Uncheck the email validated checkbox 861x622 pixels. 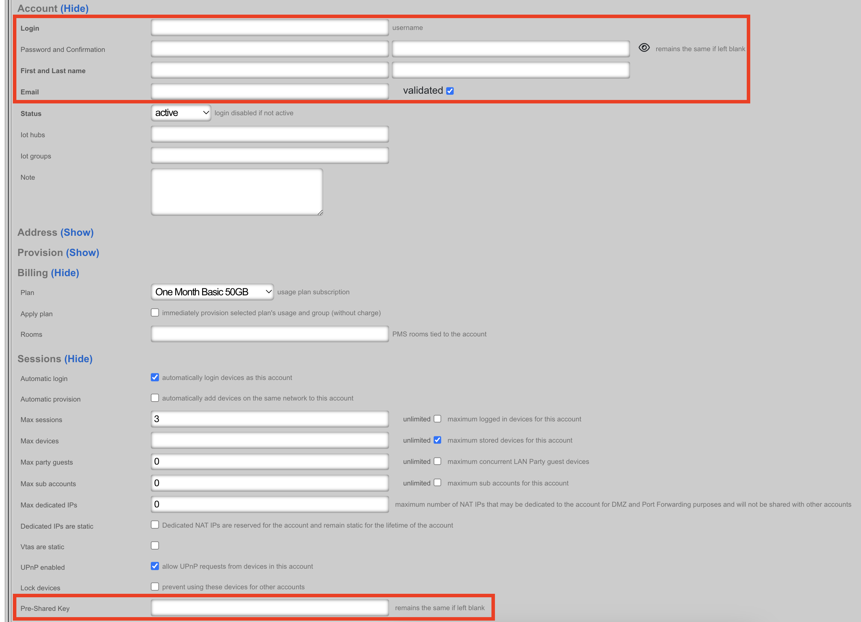[450, 91]
